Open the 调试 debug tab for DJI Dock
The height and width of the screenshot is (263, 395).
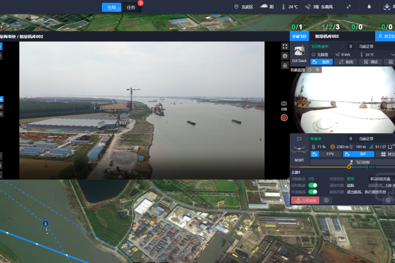[x=370, y=62]
